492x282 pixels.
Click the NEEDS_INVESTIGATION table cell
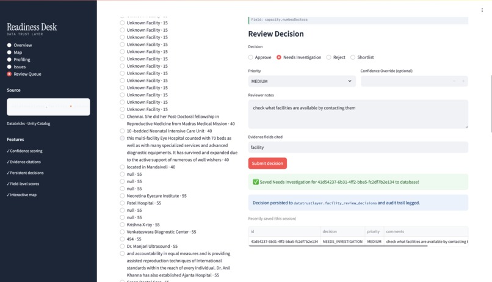342,242
